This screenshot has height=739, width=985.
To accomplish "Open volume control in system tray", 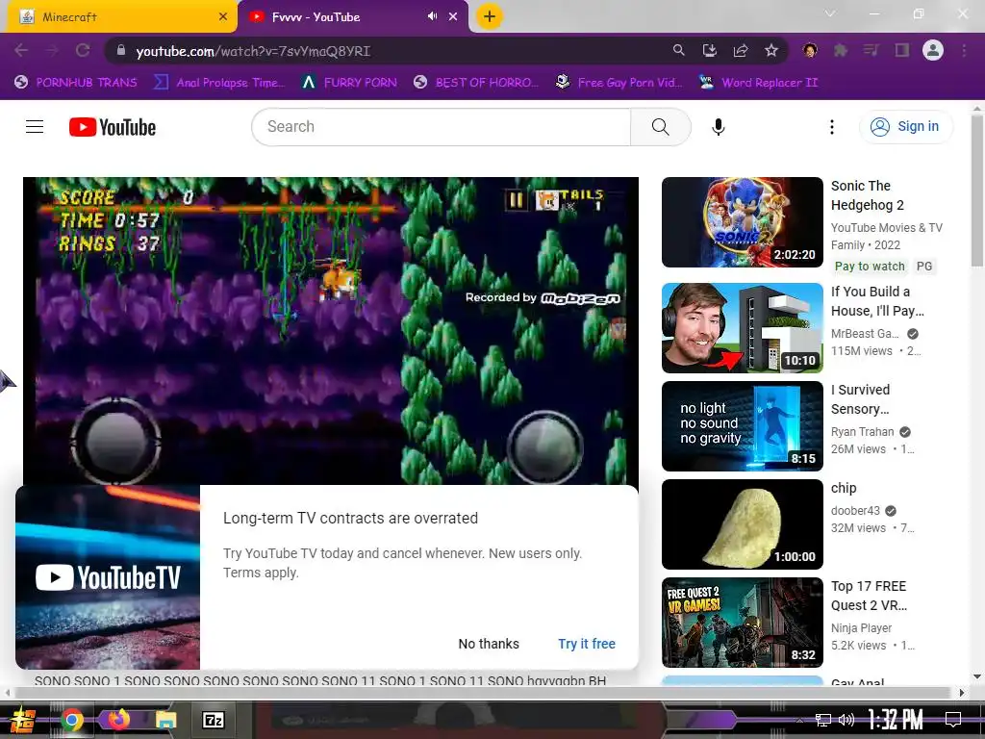I will tap(846, 720).
